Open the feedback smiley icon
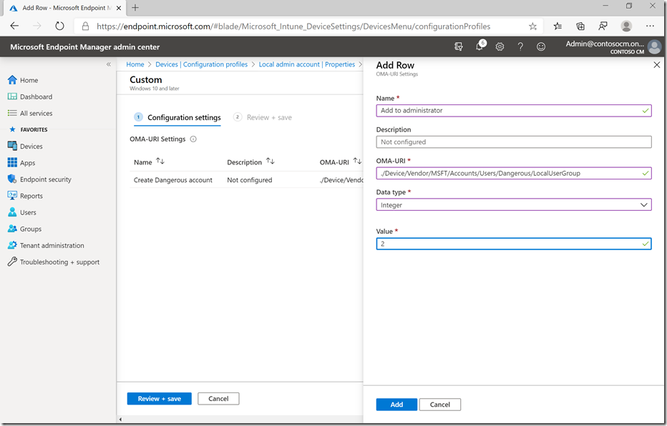Image resolution: width=667 pixels, height=426 pixels. 541,46
